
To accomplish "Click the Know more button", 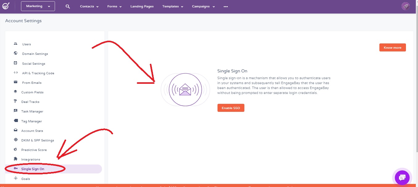I will pos(392,47).
